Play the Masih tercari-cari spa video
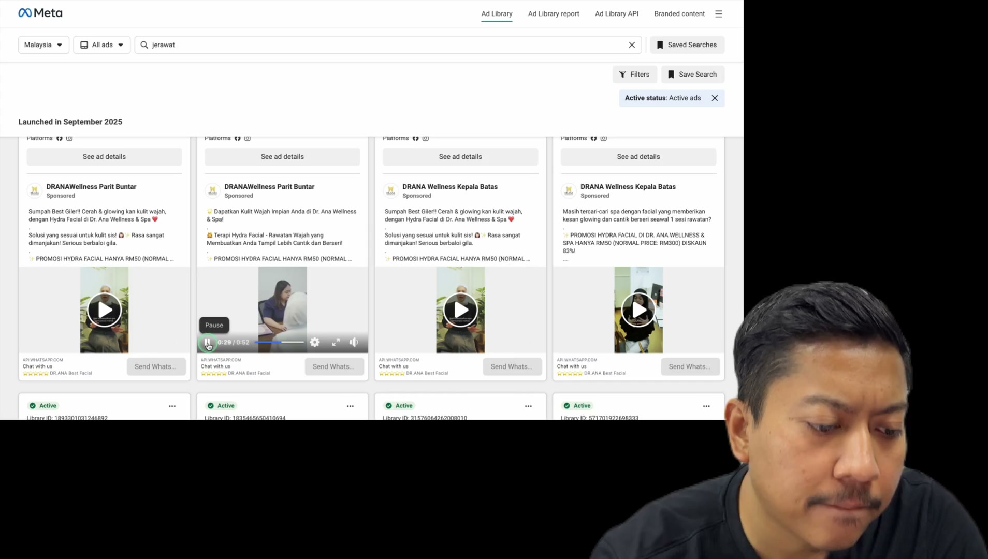This screenshot has height=559, width=988. point(638,310)
